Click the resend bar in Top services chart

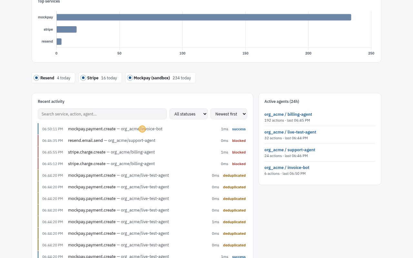[x=59, y=42]
